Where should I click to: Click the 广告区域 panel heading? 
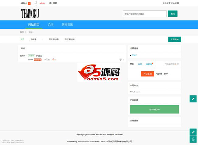click(x=134, y=100)
